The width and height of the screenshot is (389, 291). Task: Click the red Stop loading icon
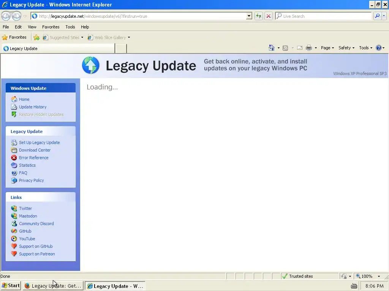click(269, 16)
